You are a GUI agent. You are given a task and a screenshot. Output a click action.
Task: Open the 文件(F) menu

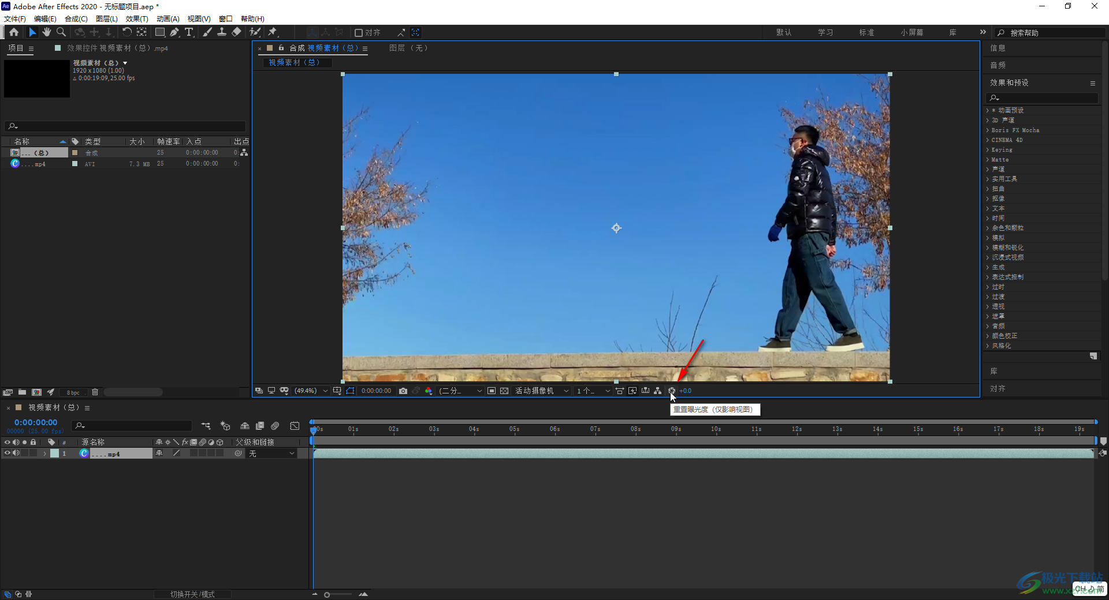[x=15, y=19]
